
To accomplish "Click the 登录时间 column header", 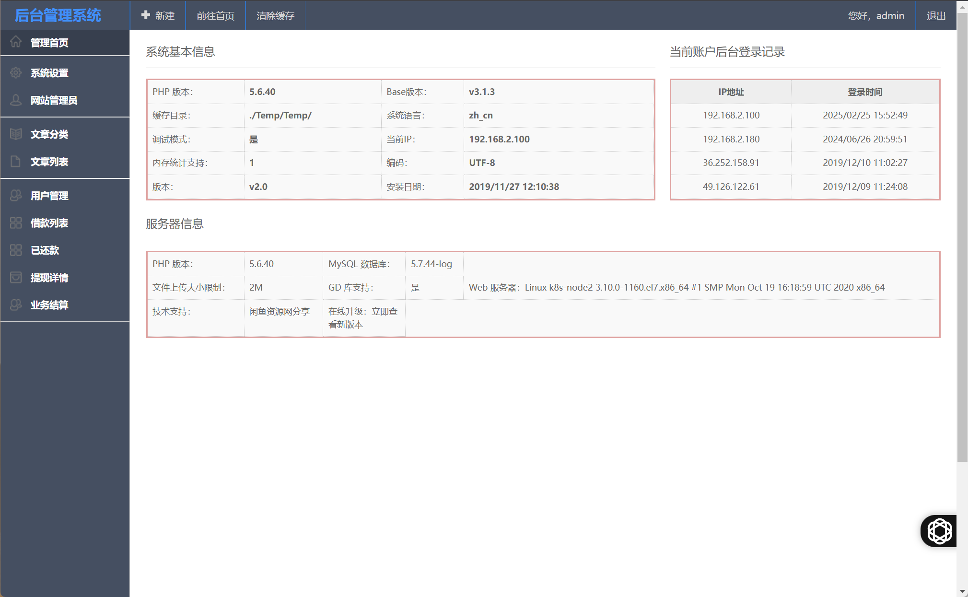I will [x=865, y=92].
